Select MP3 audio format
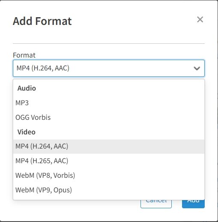 [x=109, y=103]
